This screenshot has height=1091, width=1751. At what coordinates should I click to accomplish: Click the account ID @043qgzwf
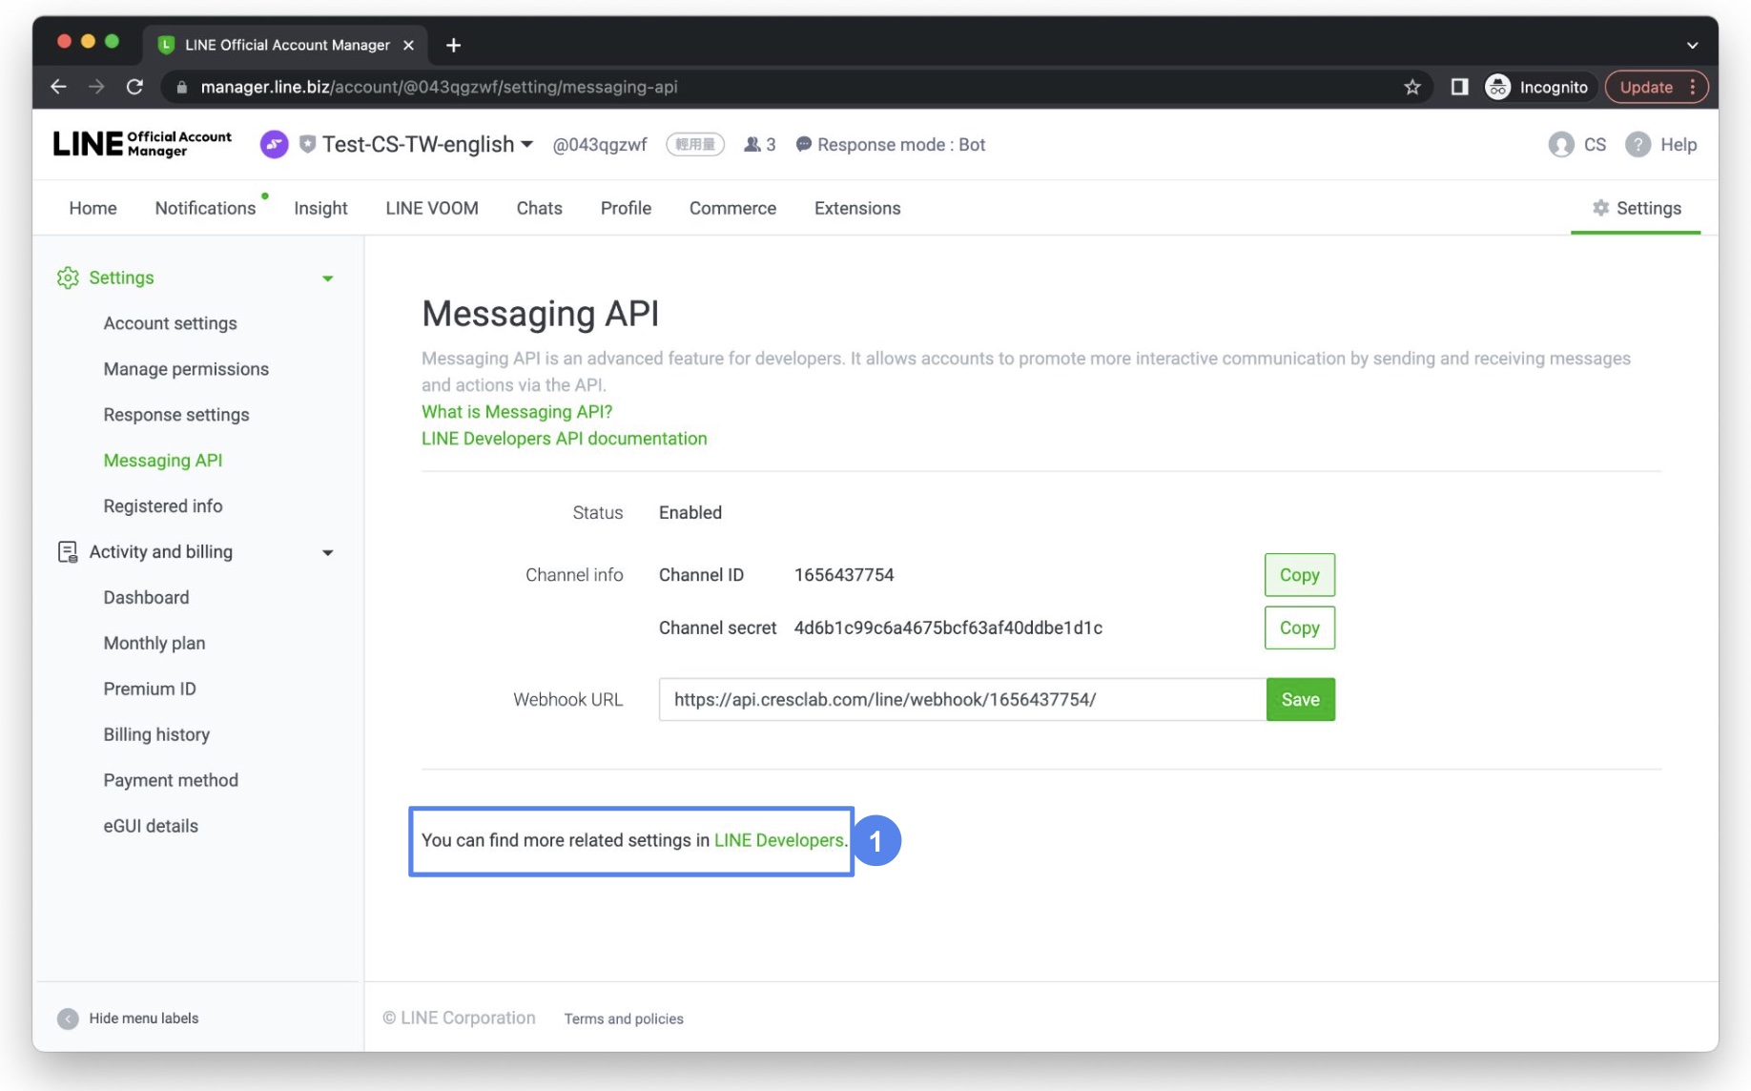pos(600,145)
